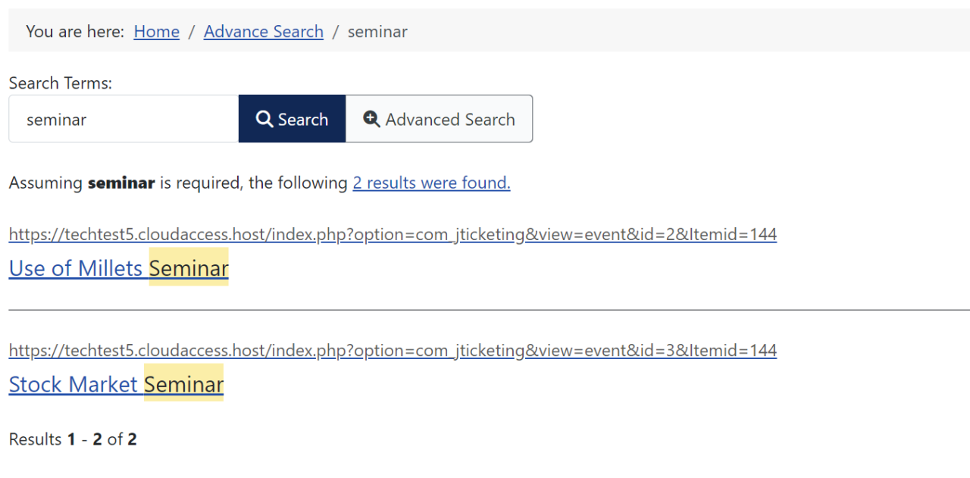970x478 pixels.
Task: Open the Advance Search breadcrumb link
Action: 263,32
